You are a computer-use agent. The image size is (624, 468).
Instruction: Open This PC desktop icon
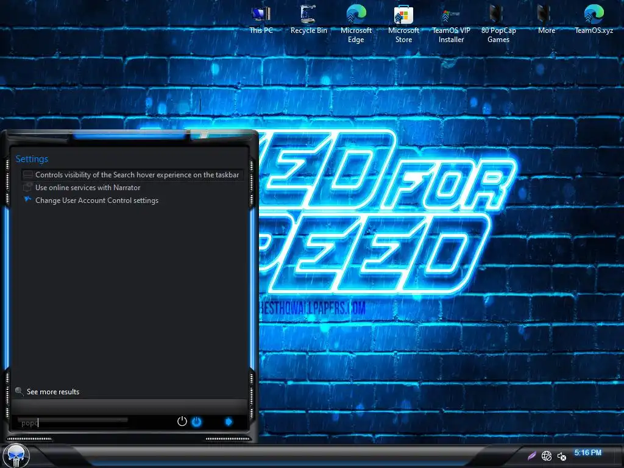[261, 19]
